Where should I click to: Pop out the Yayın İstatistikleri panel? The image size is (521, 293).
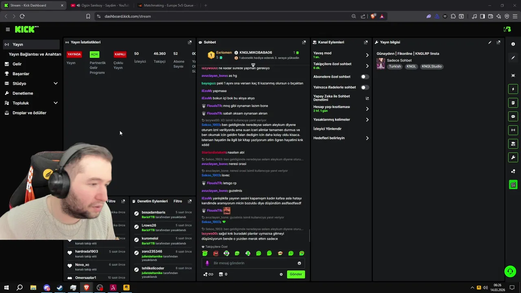190,42
